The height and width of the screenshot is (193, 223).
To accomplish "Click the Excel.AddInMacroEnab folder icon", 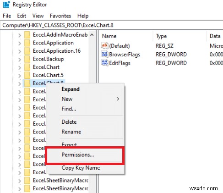I will 27,35.
